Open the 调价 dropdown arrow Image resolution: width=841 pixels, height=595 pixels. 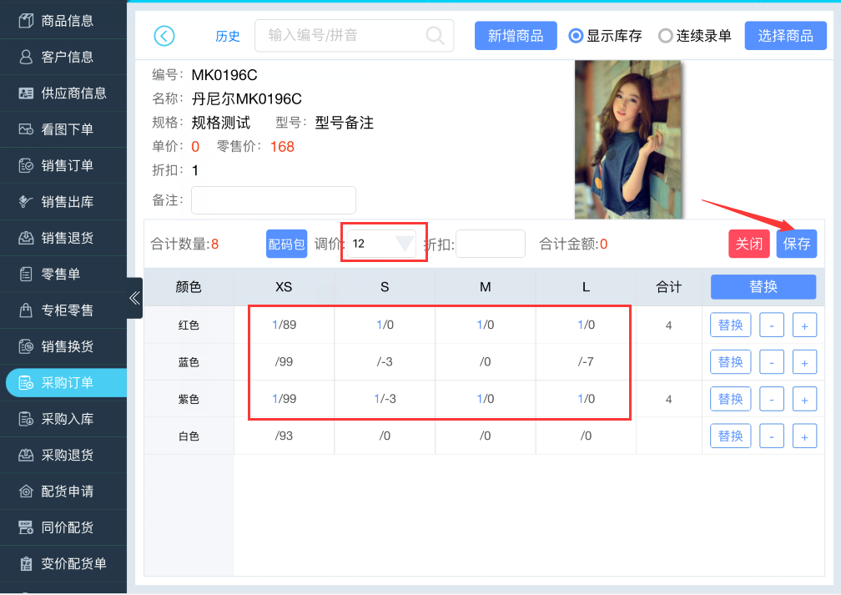point(405,244)
